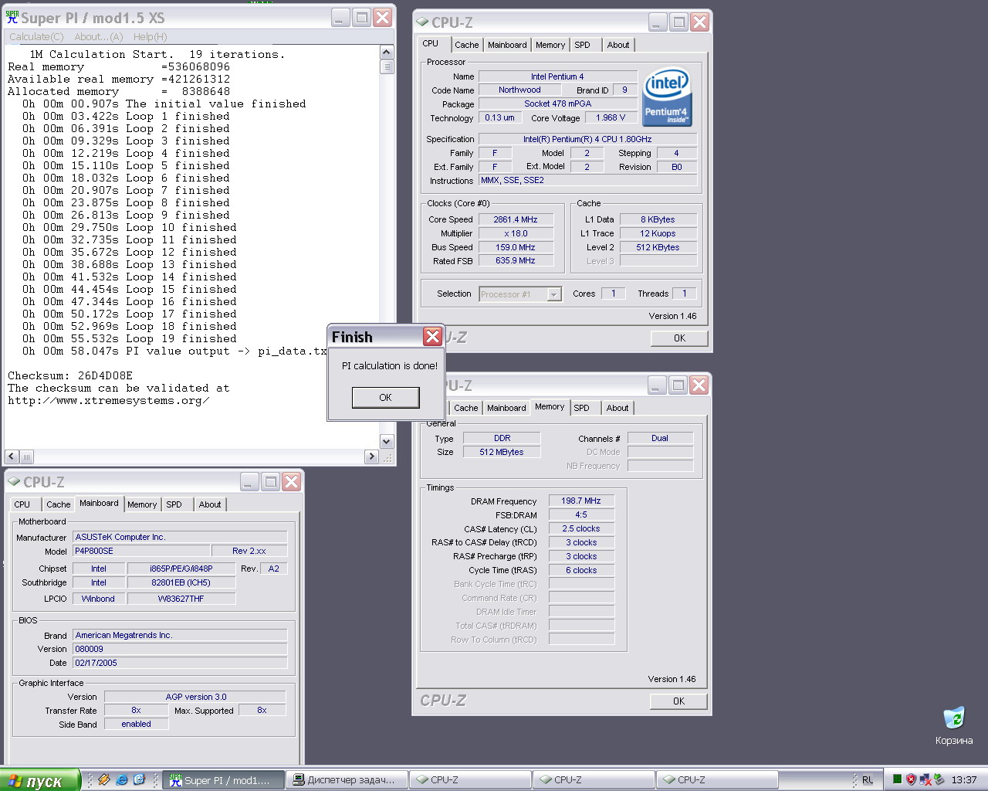Open the Memory tab in the top CPU-Z window
The width and height of the screenshot is (988, 791).
pyautogui.click(x=550, y=45)
